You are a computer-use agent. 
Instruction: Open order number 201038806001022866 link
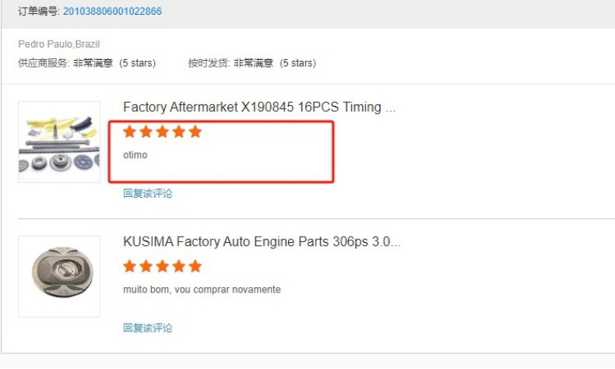pos(112,11)
